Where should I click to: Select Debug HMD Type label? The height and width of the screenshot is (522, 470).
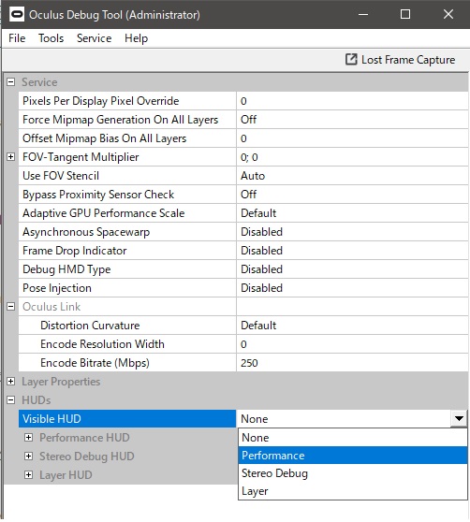point(66,269)
